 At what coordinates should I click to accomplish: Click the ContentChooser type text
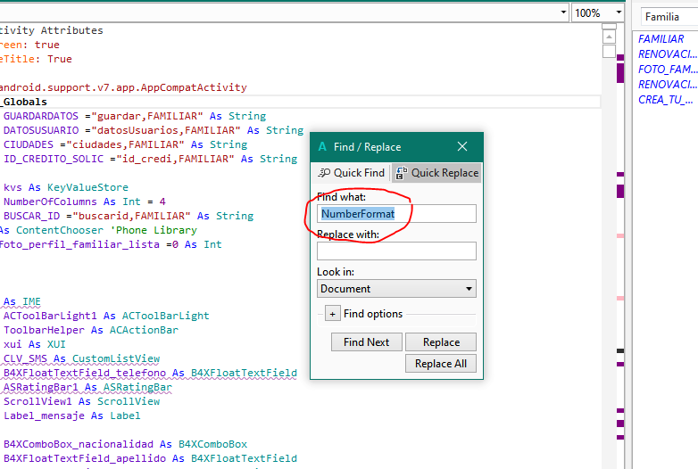(x=60, y=230)
